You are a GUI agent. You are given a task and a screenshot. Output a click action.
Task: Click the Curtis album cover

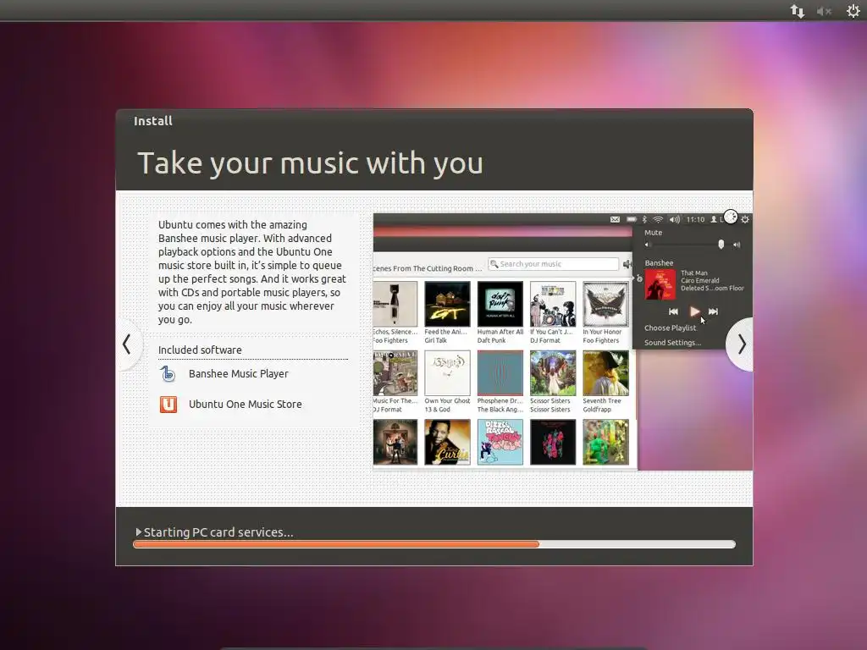(447, 442)
